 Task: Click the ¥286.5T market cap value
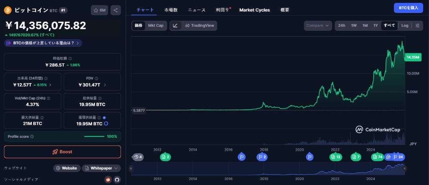coord(55,65)
